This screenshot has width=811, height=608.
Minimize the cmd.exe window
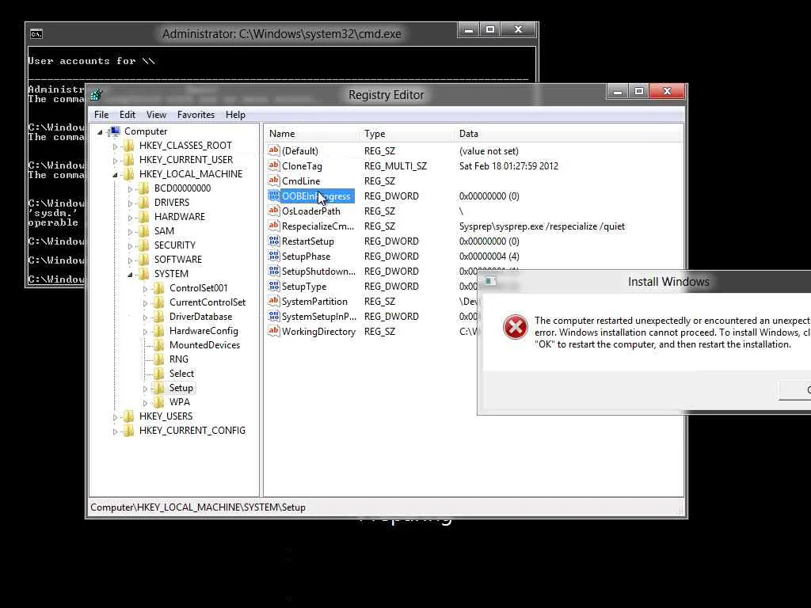point(469,31)
